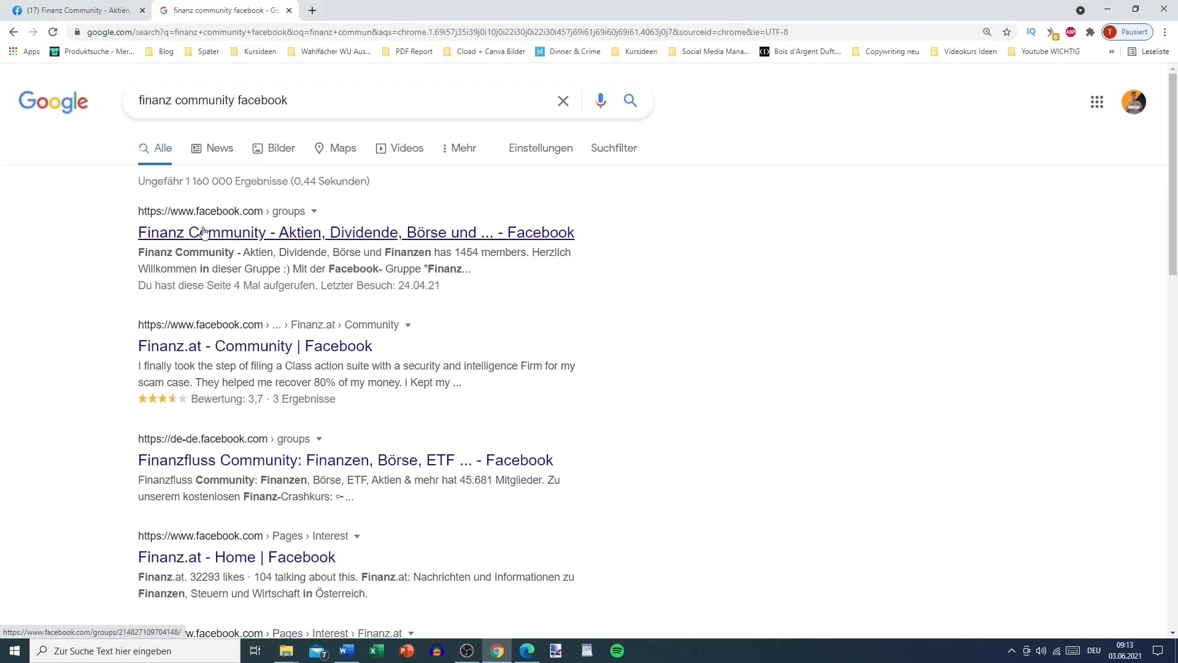Expand the first Facebook result dropdown arrow
This screenshot has height=663, width=1178.
point(314,211)
